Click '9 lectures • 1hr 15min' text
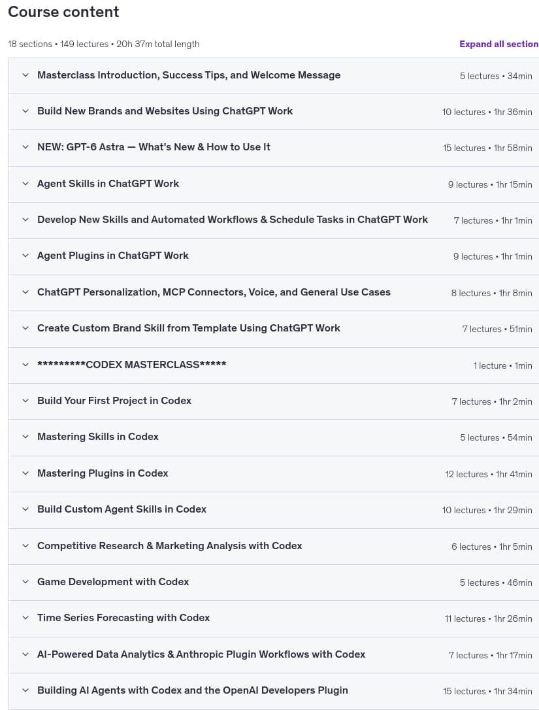 point(490,184)
